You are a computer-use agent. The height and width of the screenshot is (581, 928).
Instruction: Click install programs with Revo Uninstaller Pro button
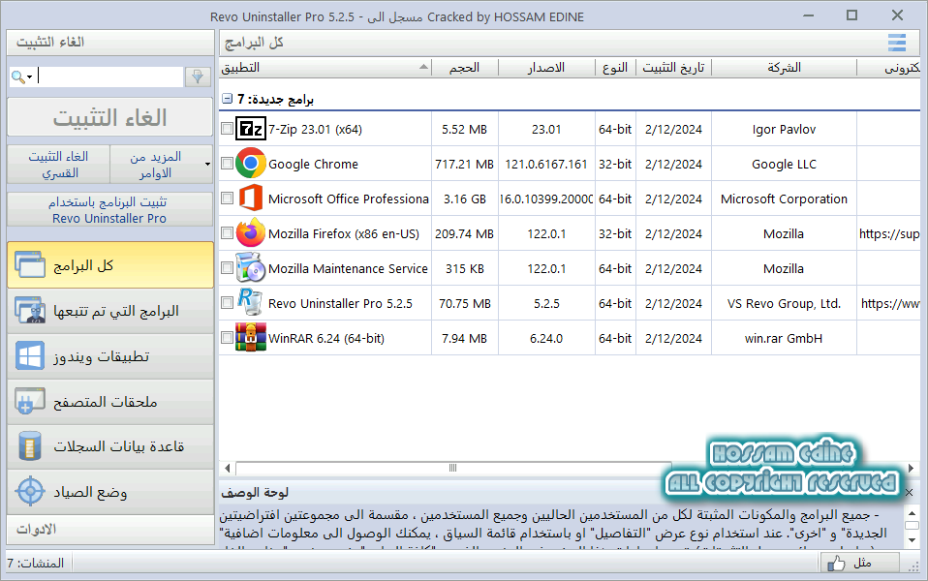click(x=110, y=209)
